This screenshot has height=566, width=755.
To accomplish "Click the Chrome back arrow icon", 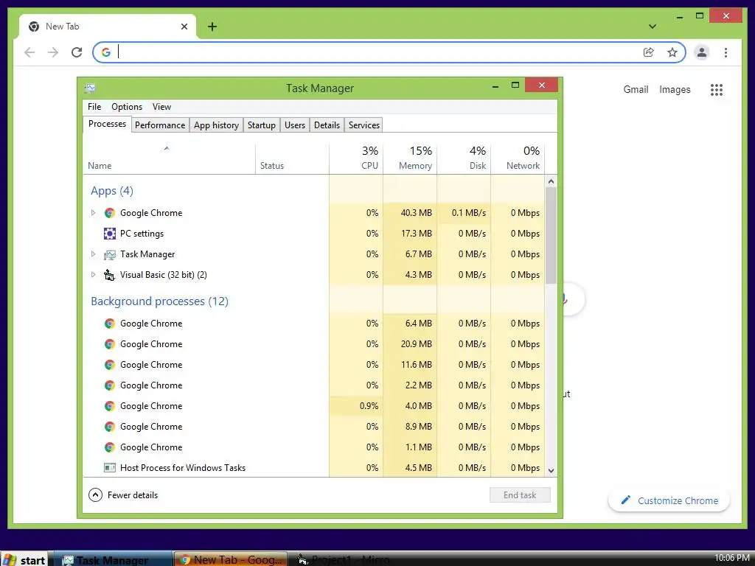I will (x=29, y=52).
